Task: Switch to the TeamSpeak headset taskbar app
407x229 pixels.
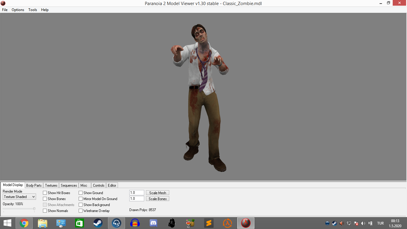Action: pyautogui.click(x=116, y=223)
